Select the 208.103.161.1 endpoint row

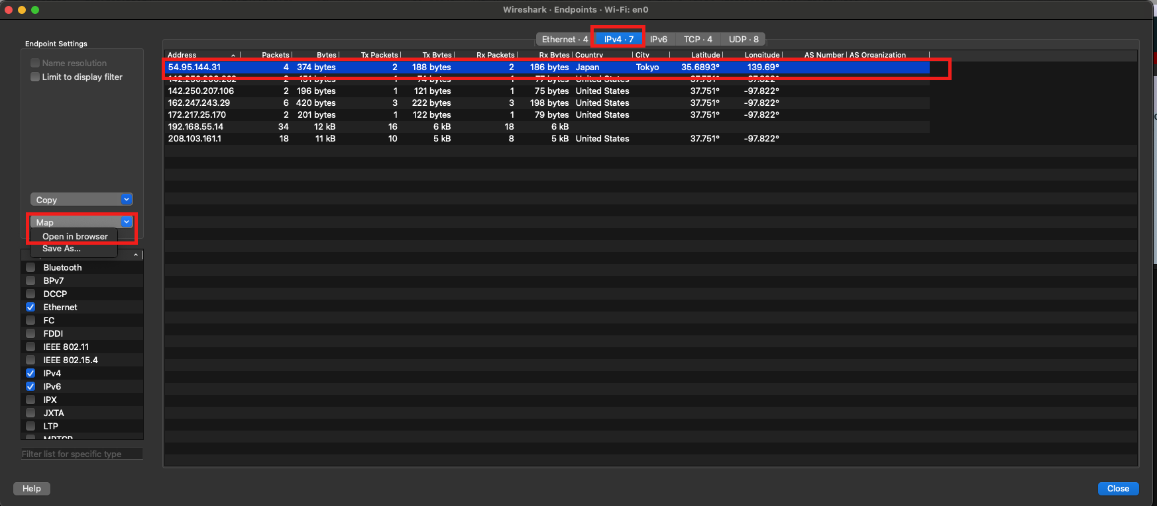click(x=547, y=138)
